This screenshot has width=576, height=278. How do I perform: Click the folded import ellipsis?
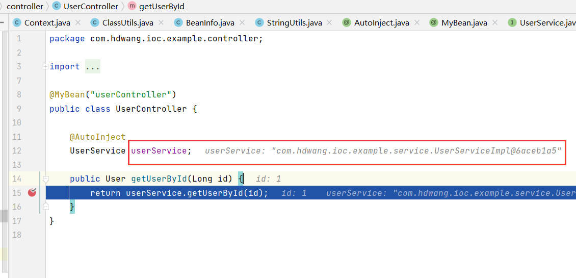(93, 67)
